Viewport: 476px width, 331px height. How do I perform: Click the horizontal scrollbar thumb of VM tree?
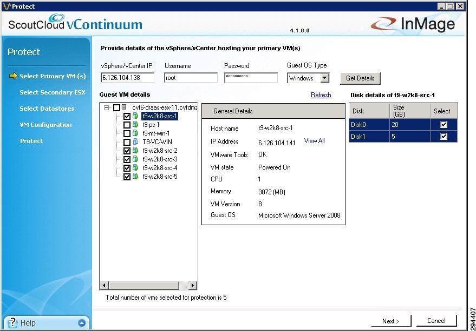click(144, 285)
